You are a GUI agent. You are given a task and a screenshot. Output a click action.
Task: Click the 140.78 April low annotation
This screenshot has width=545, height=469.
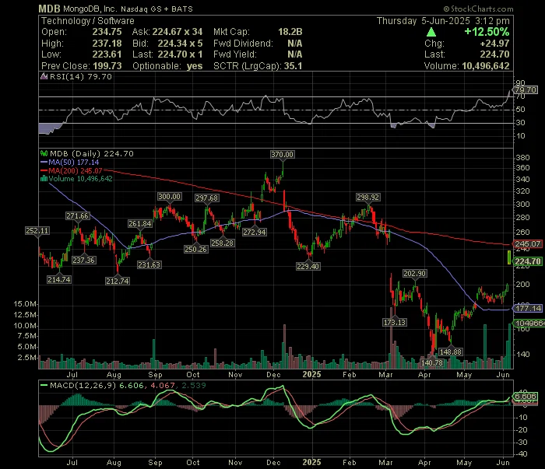(431, 362)
